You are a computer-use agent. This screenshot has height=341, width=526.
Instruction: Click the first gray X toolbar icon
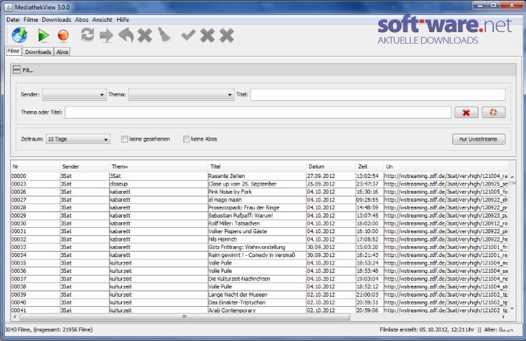145,35
